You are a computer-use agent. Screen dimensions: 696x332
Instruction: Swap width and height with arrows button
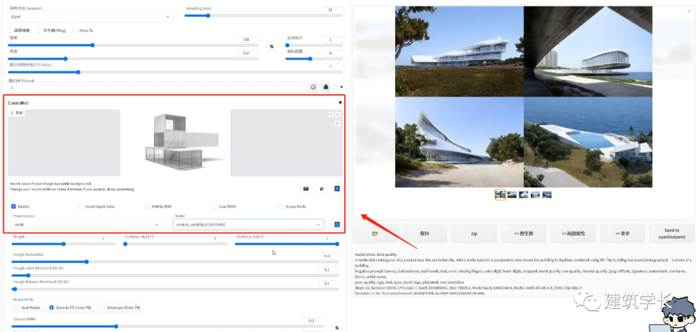pyautogui.click(x=271, y=46)
